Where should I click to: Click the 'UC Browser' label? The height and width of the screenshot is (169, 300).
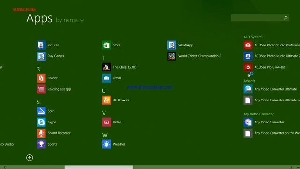(x=121, y=100)
